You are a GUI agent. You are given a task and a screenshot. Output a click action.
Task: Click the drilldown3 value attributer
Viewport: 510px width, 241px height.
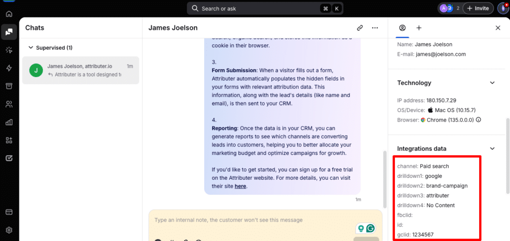coord(437,196)
